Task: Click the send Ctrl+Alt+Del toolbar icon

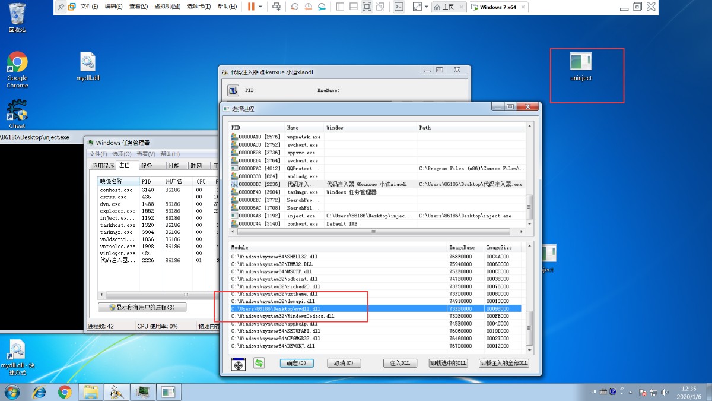Action: pyautogui.click(x=276, y=7)
